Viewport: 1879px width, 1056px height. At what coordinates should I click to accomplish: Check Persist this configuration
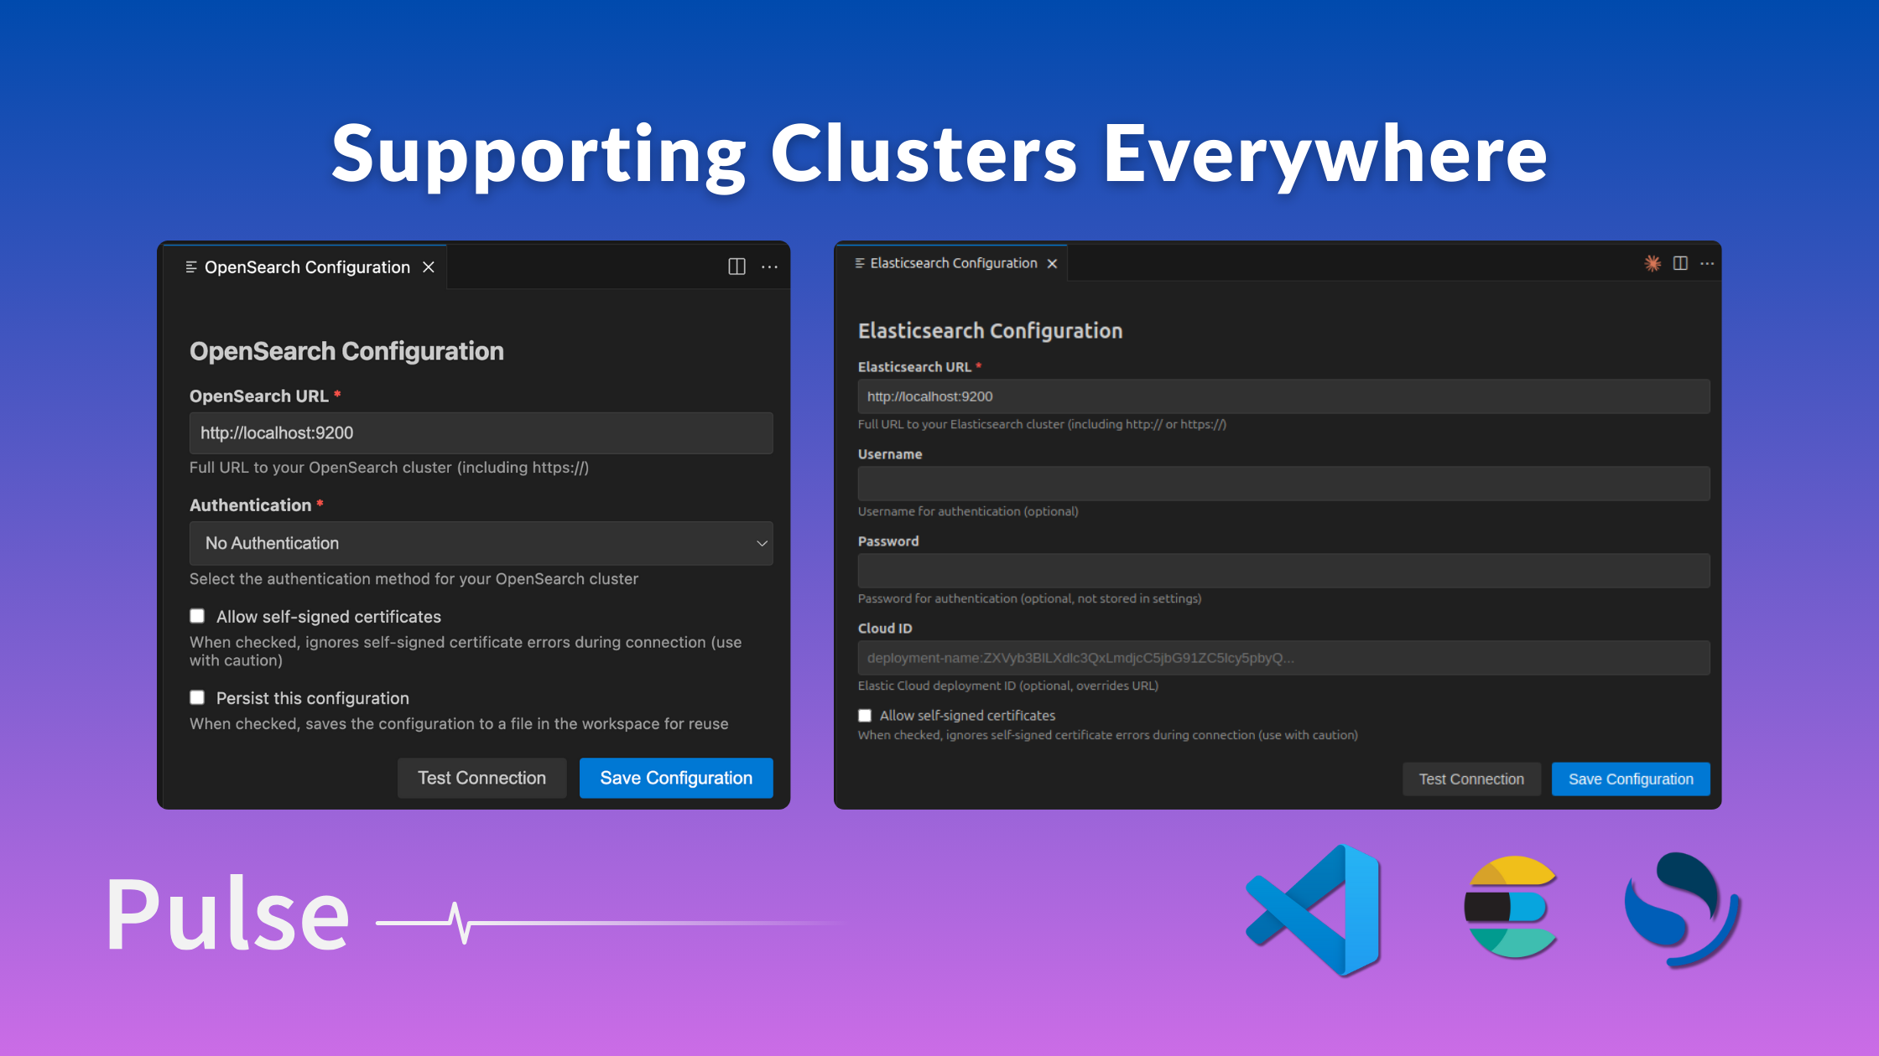coord(197,697)
